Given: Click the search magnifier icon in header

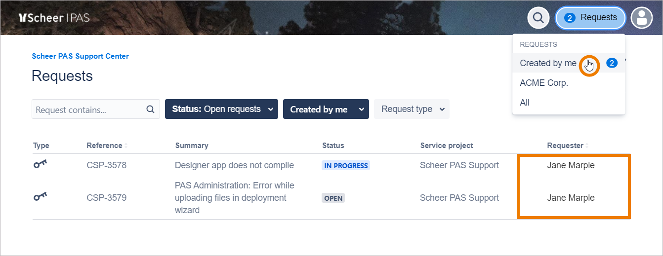Looking at the screenshot, I should 539,18.
